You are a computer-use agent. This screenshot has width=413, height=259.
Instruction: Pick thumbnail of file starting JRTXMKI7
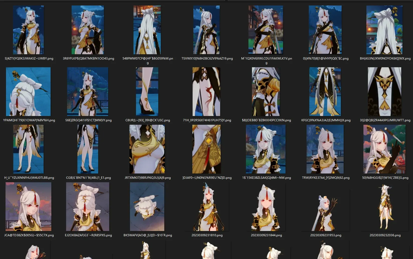coord(147,149)
